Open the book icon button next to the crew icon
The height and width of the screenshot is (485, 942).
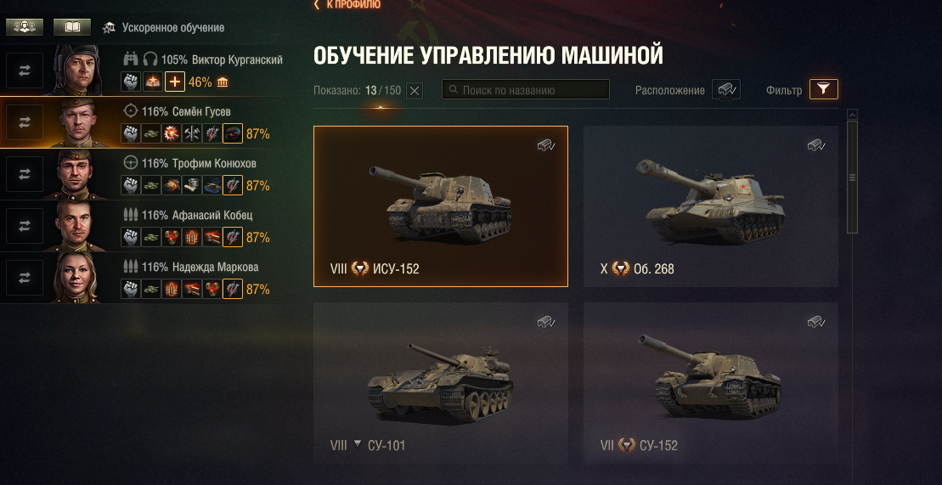pyautogui.click(x=72, y=27)
